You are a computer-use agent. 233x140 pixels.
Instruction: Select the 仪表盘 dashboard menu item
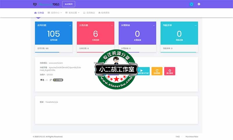(39, 13)
